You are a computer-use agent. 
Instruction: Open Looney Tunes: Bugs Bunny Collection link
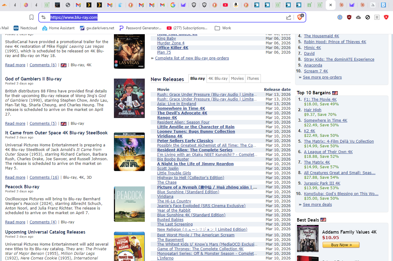pyautogui.click(x=196, y=132)
